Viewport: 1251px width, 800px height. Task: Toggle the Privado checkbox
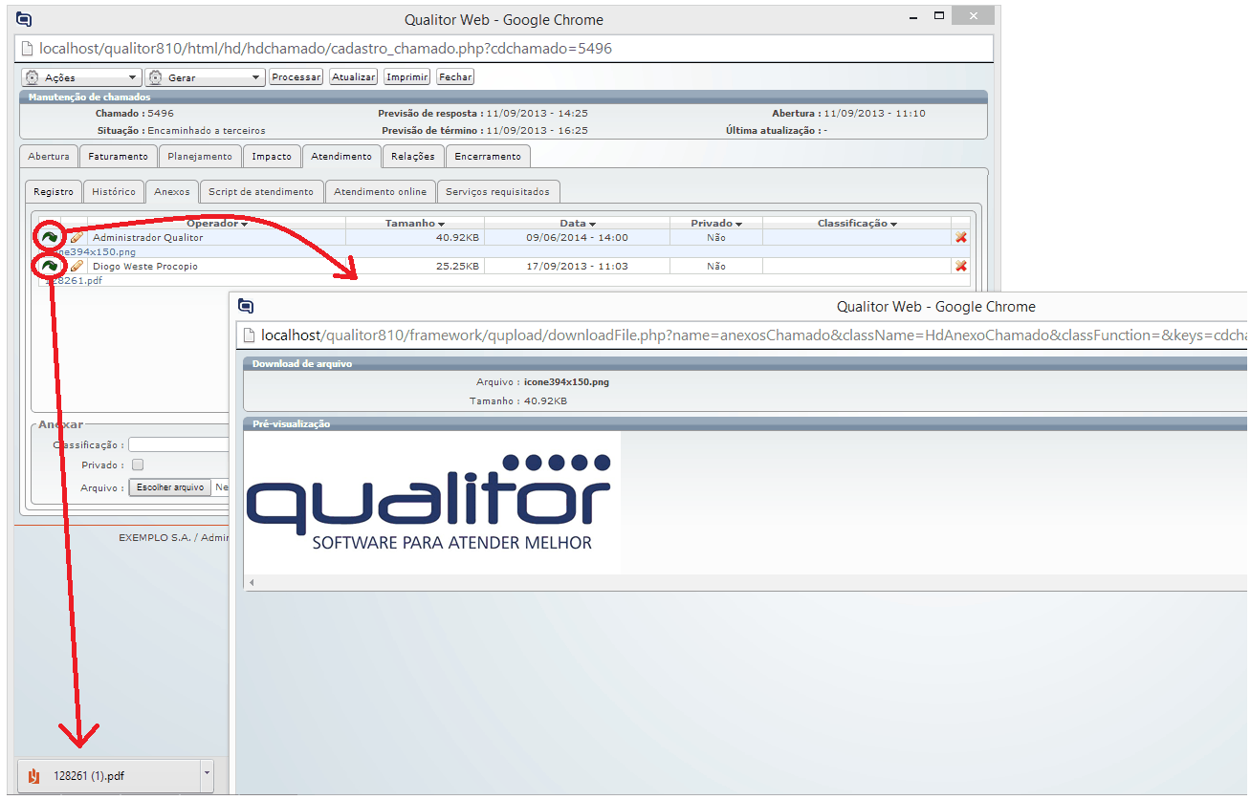[138, 465]
